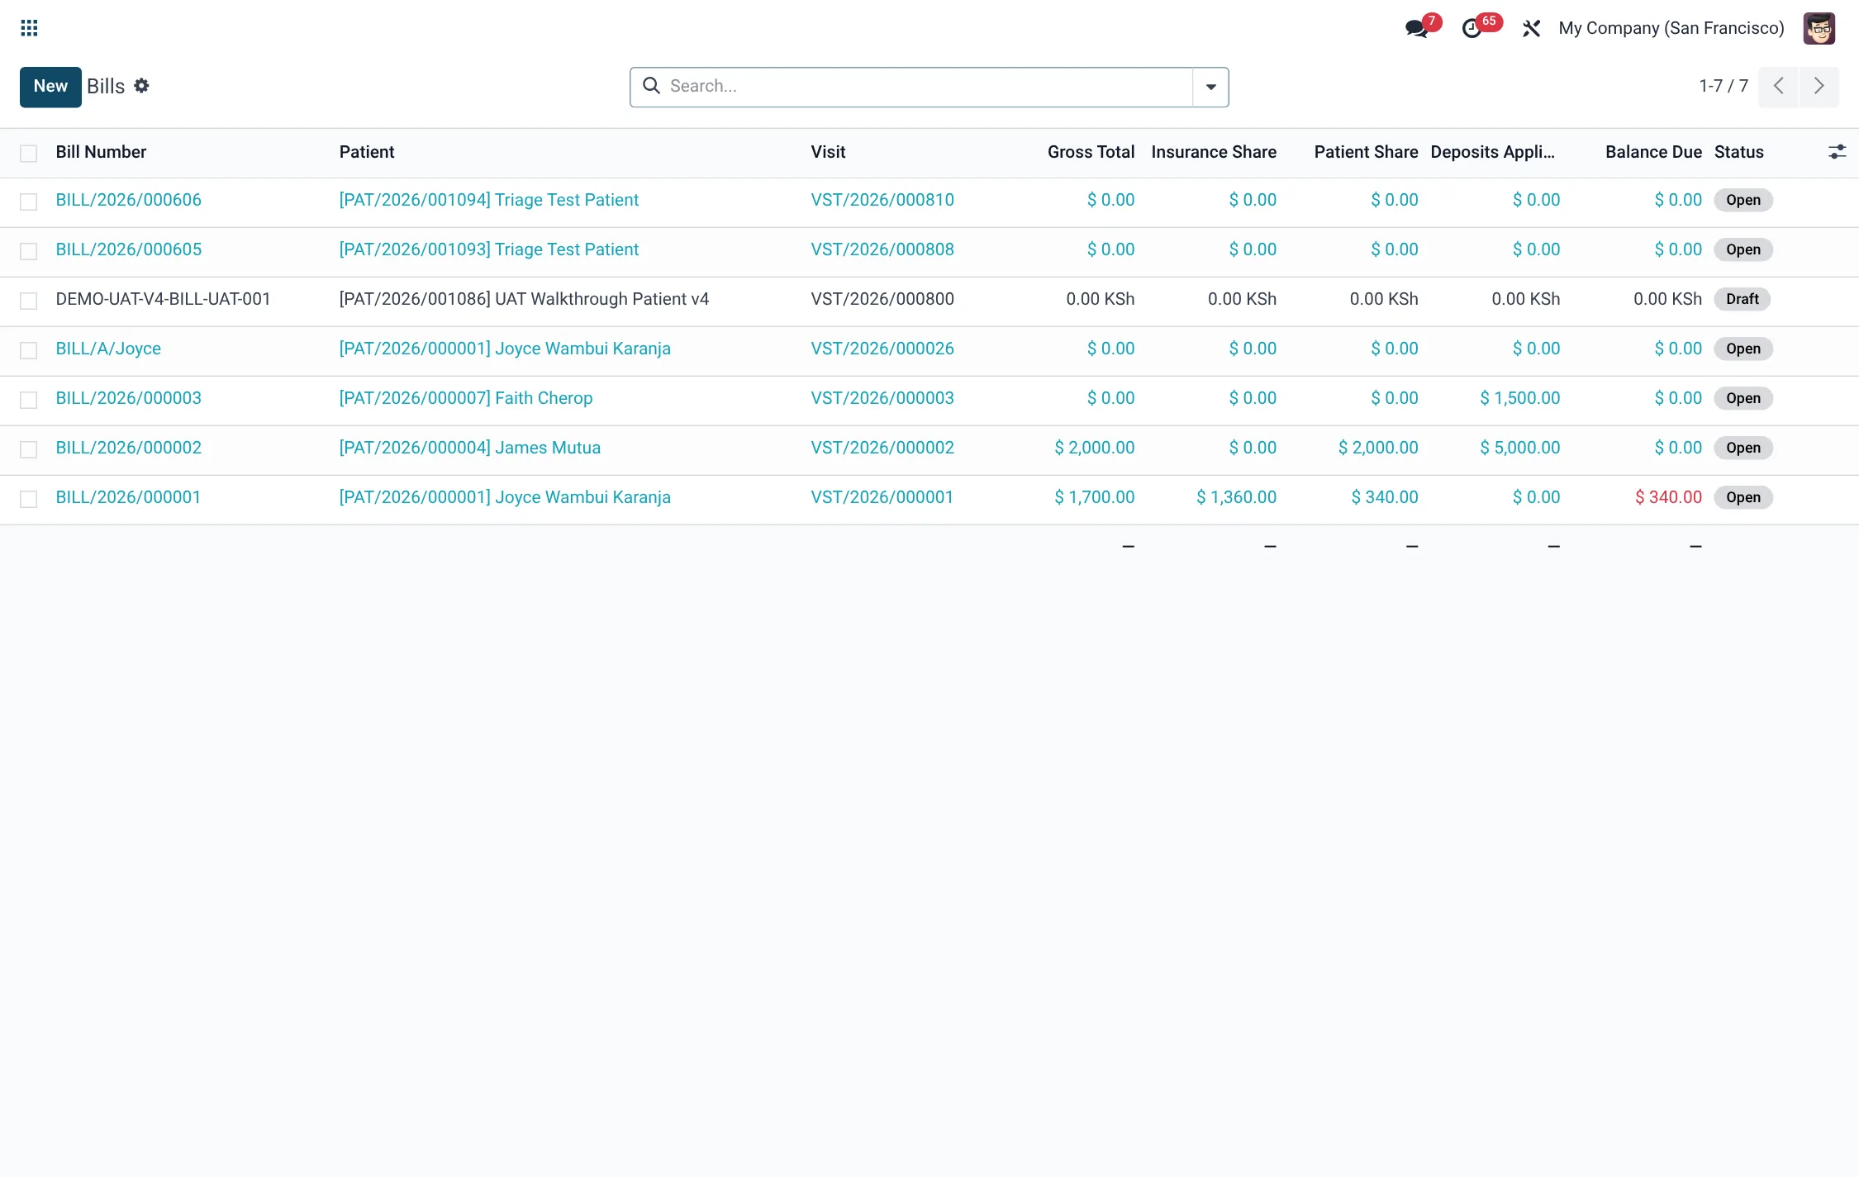
Task: Open bill BILL/2026/000003
Action: (x=128, y=398)
